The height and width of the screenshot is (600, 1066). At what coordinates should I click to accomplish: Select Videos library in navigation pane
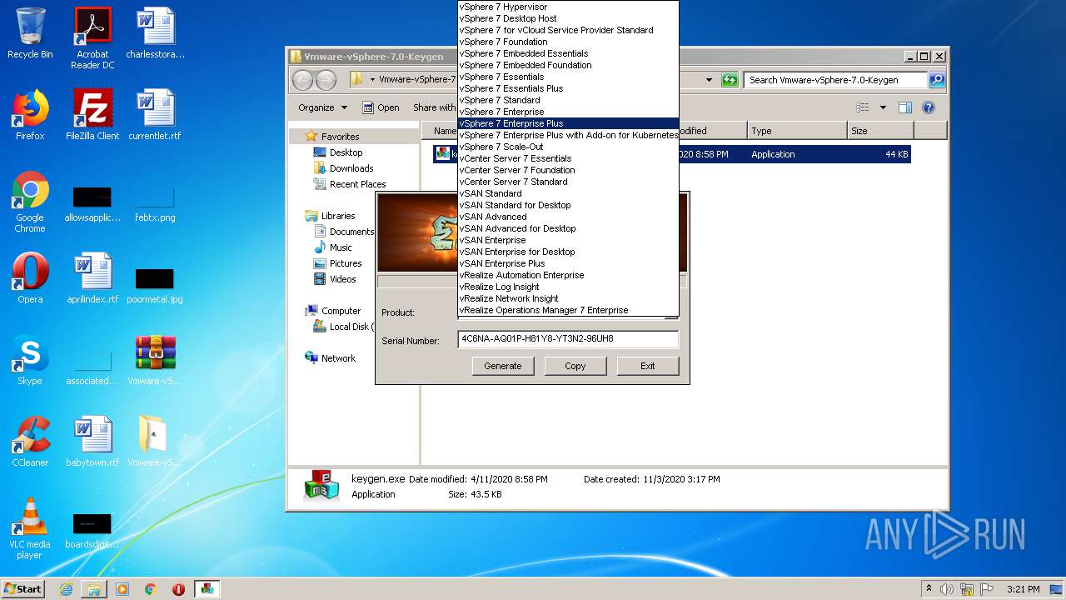[335, 279]
